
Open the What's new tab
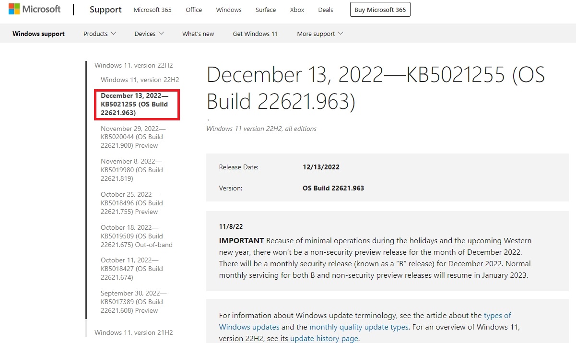(x=198, y=34)
